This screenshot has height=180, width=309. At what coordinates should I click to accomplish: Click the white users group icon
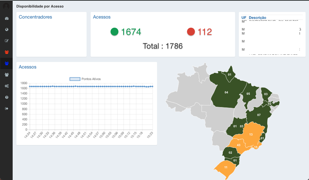[x=7, y=74]
